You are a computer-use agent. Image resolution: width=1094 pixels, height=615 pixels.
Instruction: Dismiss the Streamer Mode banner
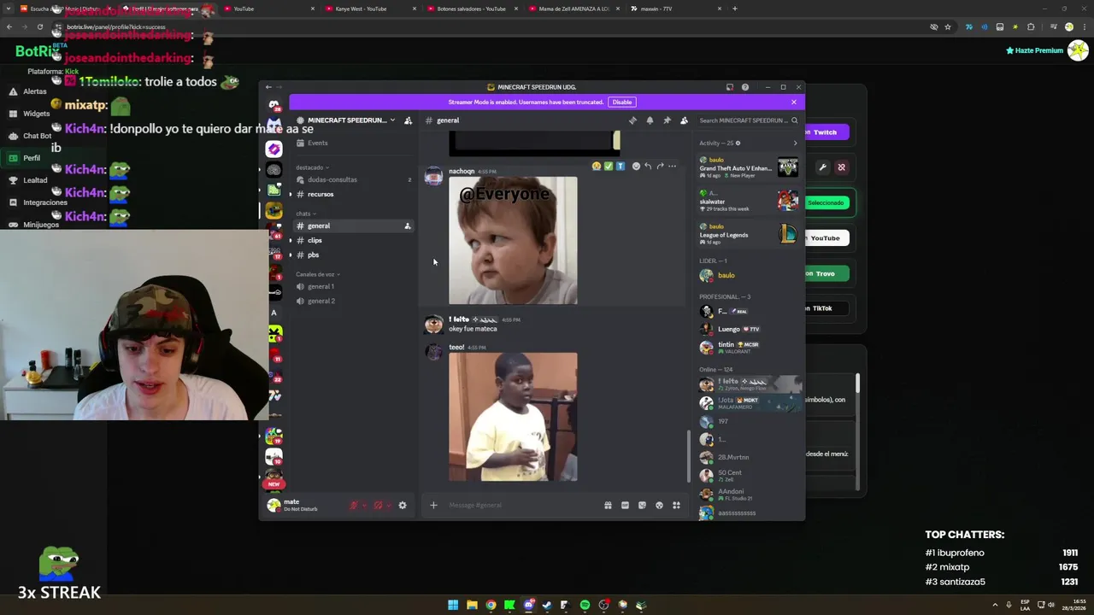pyautogui.click(x=793, y=102)
